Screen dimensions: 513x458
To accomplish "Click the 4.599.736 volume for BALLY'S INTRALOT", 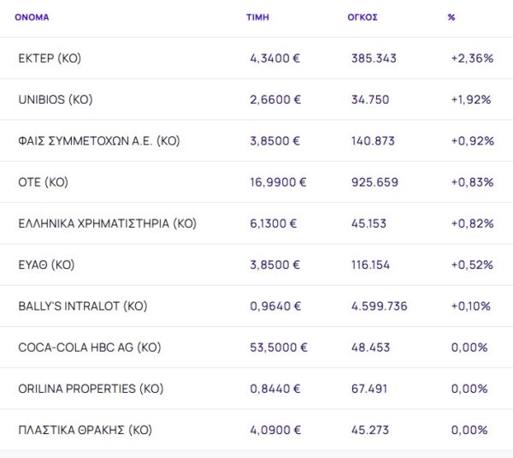I will click(x=382, y=306).
